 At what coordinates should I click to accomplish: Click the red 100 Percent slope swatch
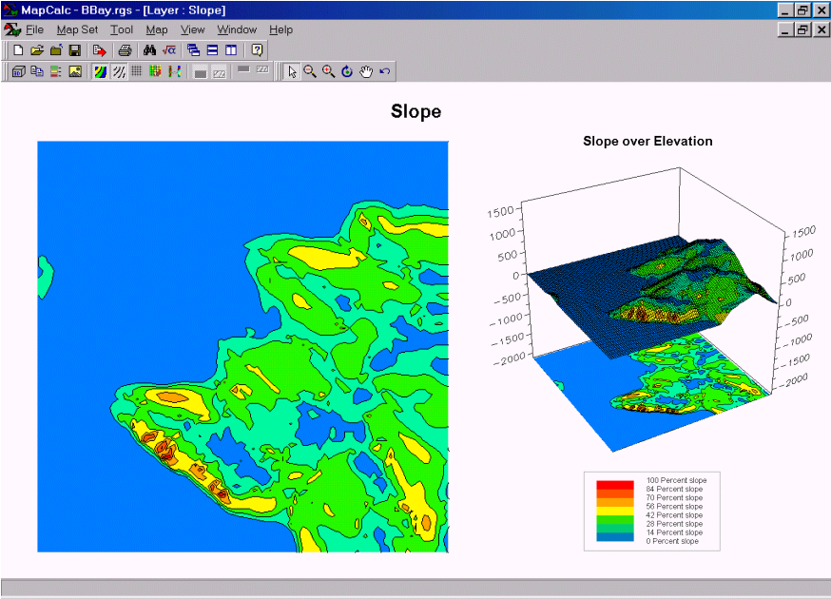pos(614,484)
